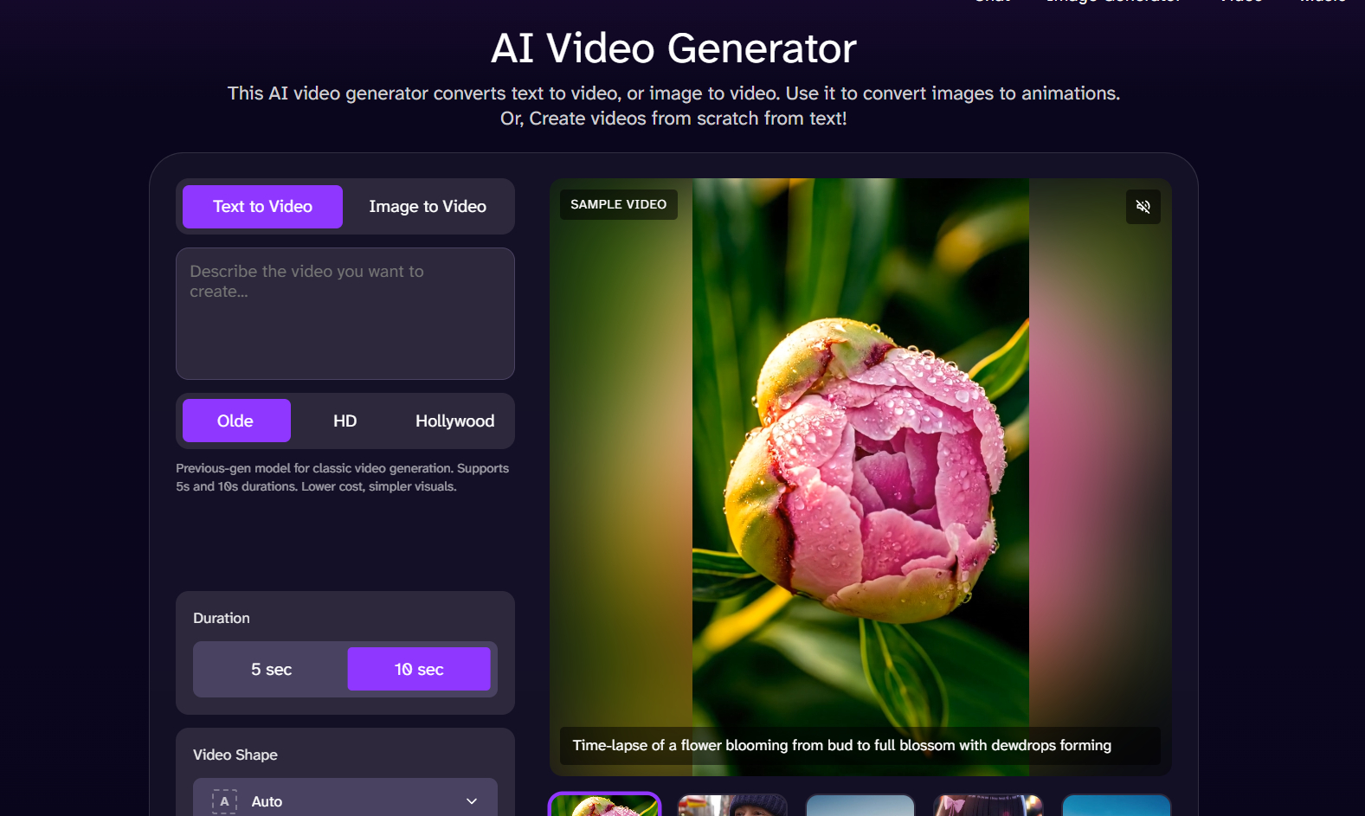Set duration to 10 sec
Viewport: 1365px width, 816px height.
[419, 669]
